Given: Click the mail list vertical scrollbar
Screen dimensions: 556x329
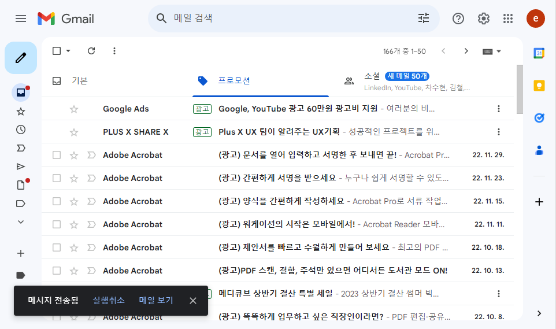Looking at the screenshot, I should click(520, 90).
